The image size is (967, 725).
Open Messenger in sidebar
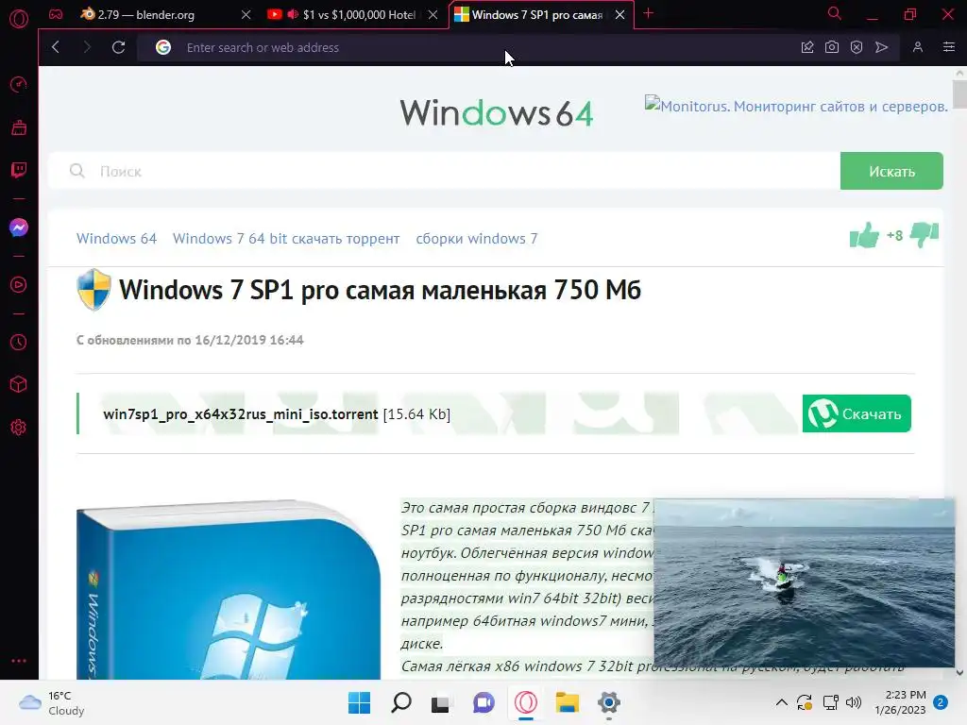click(x=19, y=228)
